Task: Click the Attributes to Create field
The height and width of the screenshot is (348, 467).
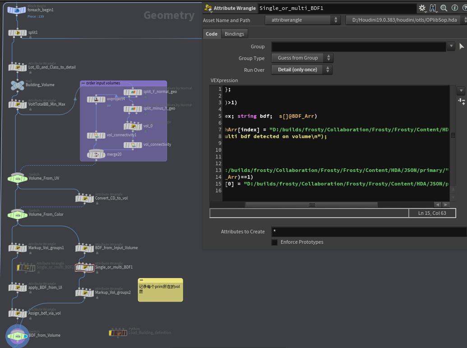Action: 368,232
